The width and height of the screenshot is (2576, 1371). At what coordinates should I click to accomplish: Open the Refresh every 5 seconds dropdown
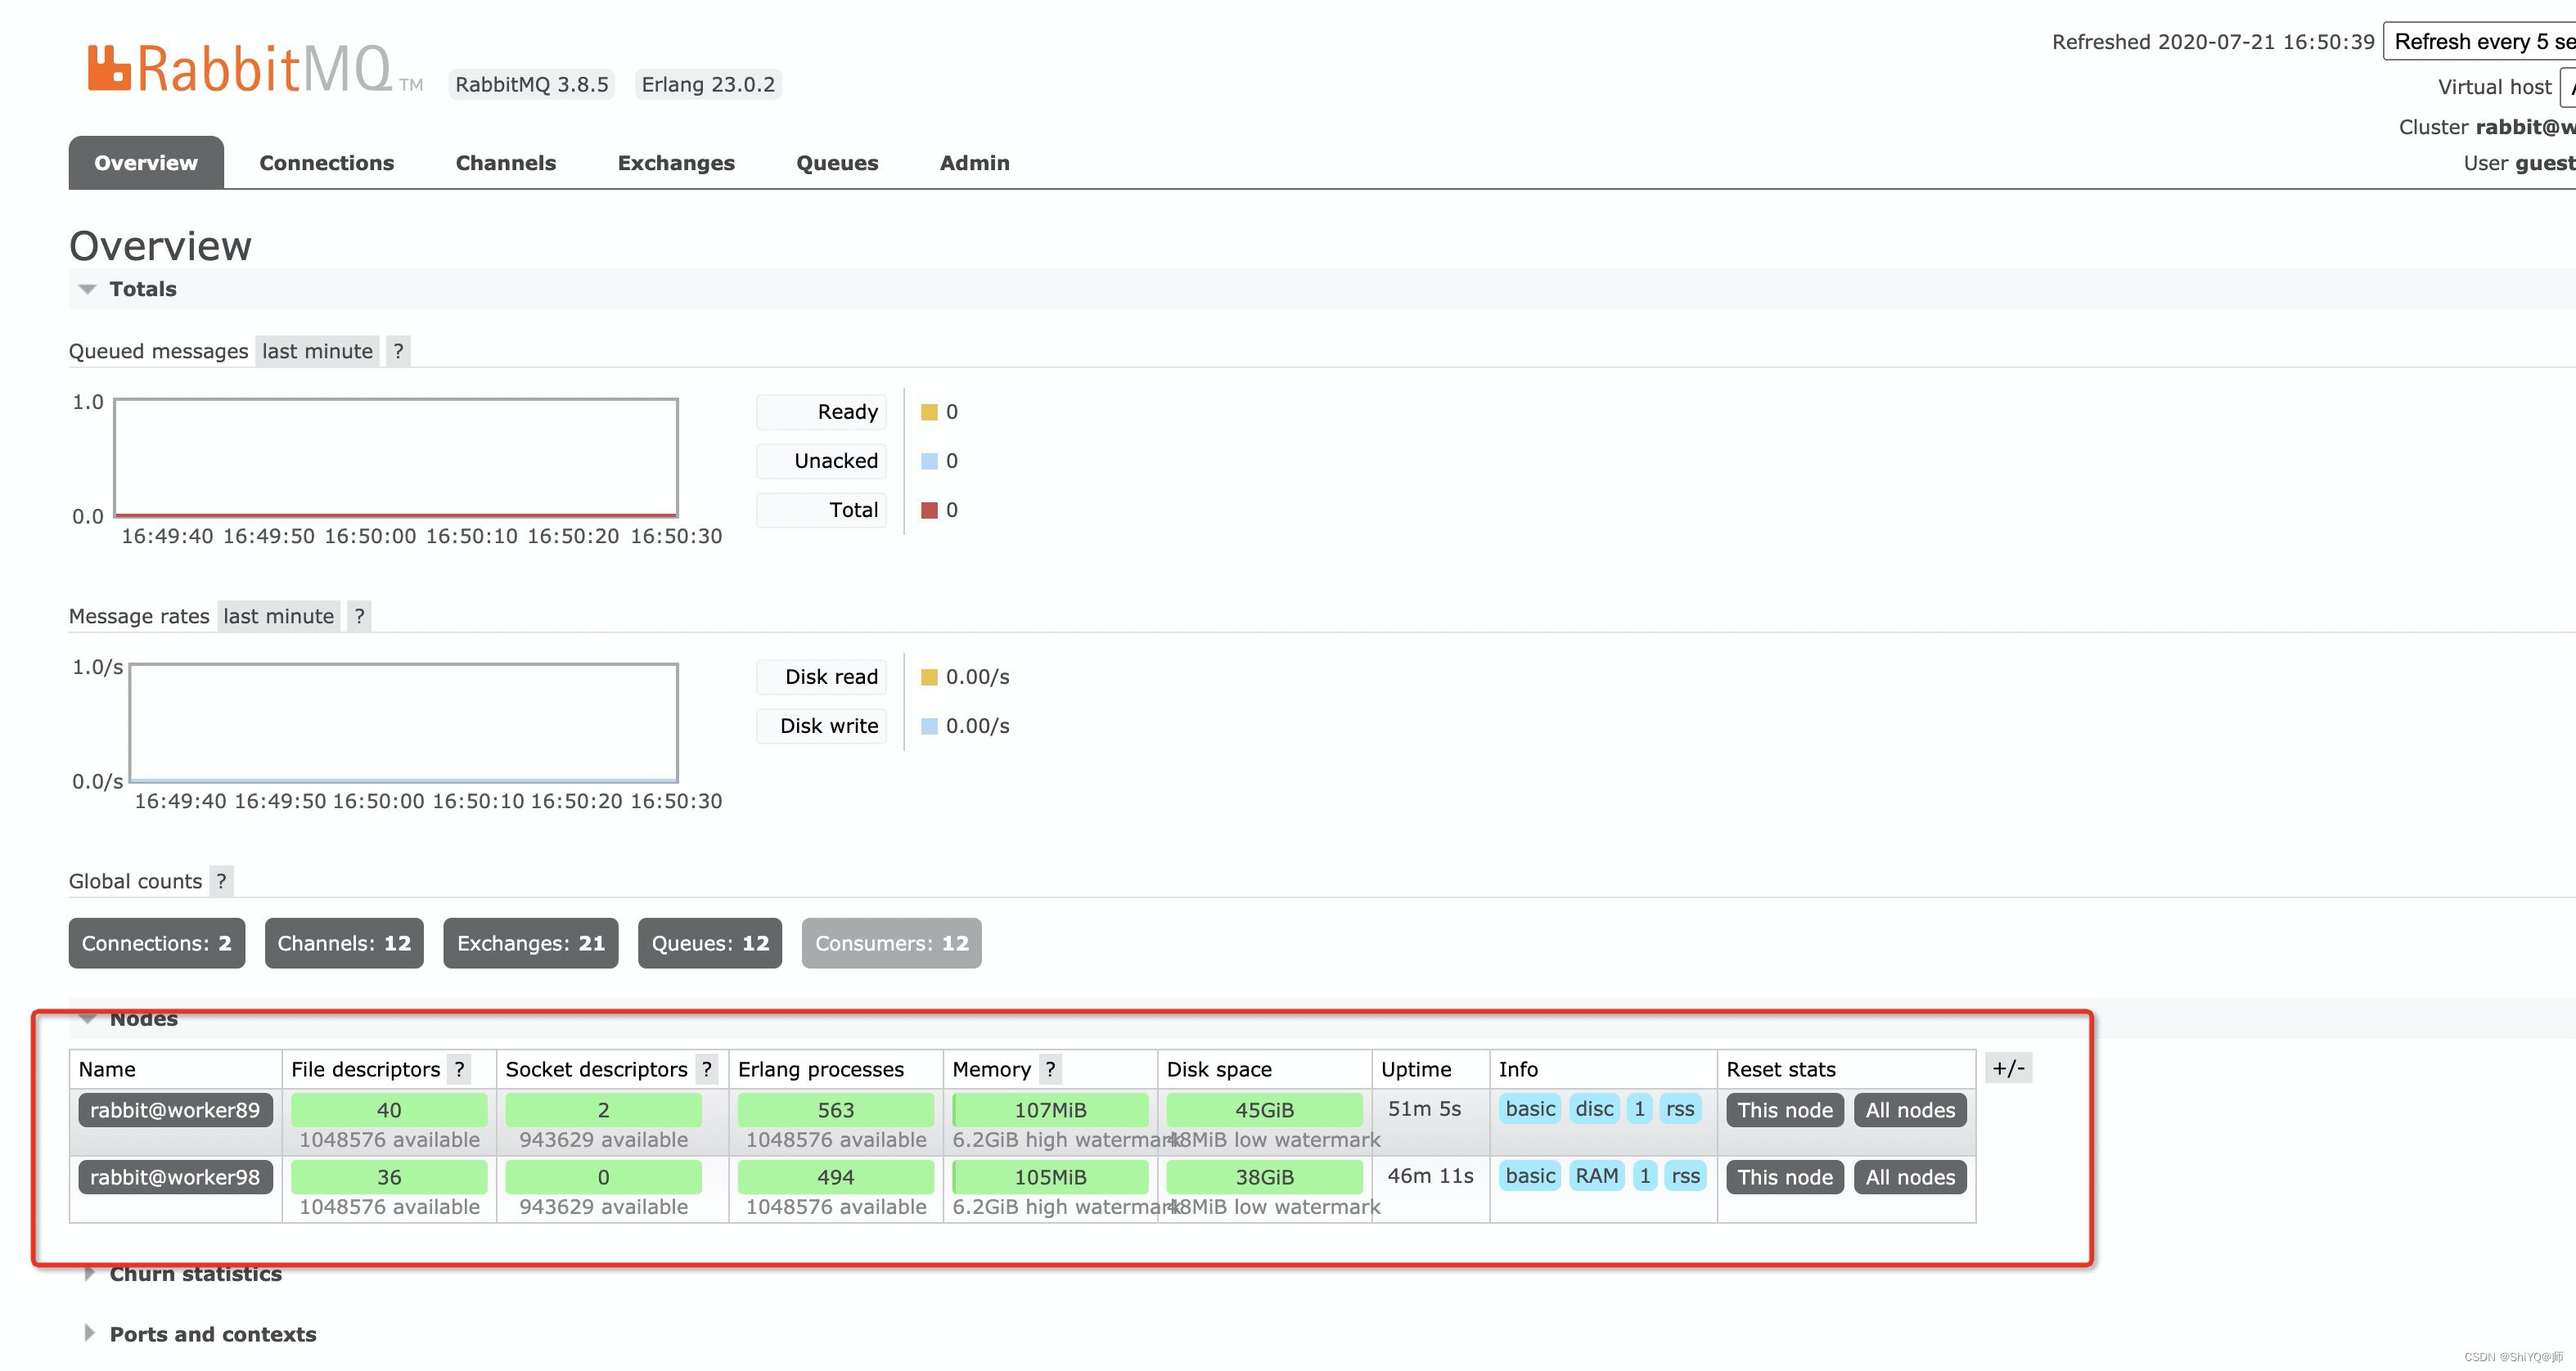(2480, 41)
